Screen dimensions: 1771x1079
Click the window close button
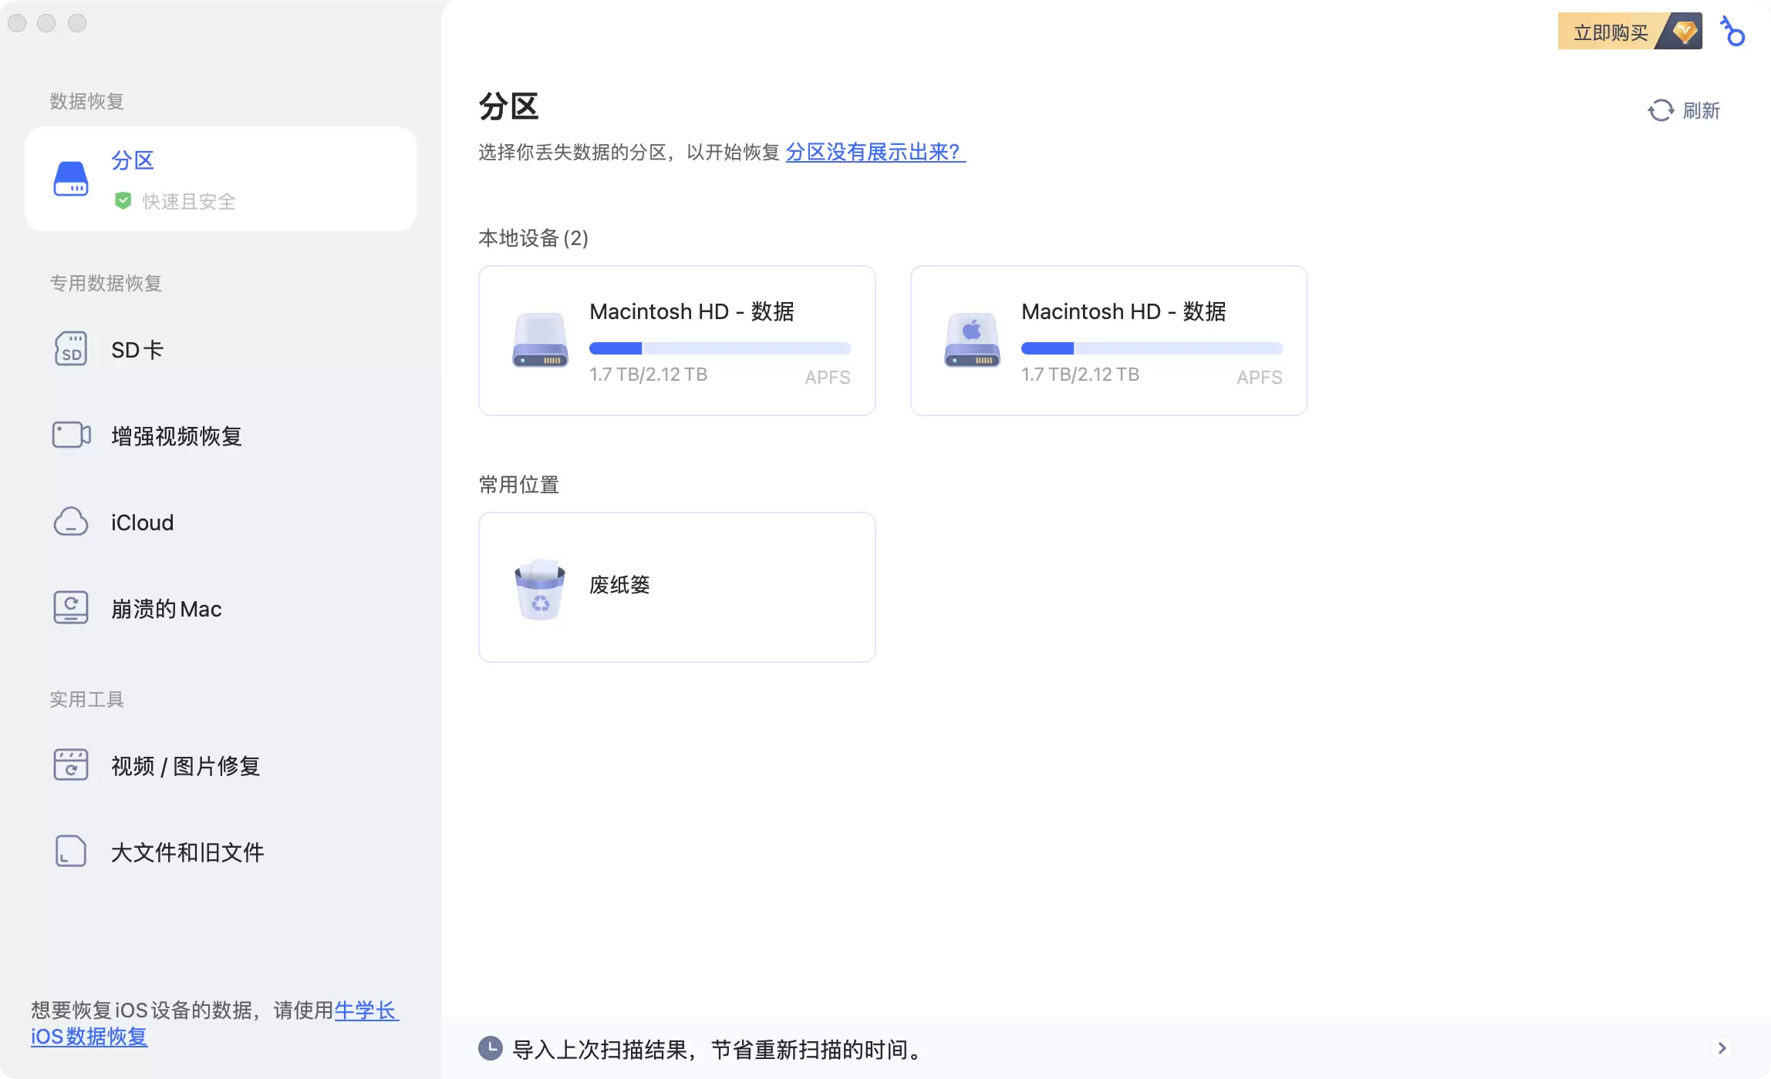coord(17,23)
